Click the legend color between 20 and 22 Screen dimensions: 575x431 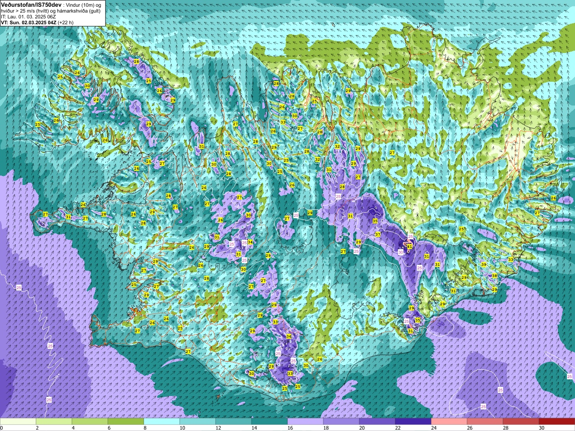[x=377, y=422]
